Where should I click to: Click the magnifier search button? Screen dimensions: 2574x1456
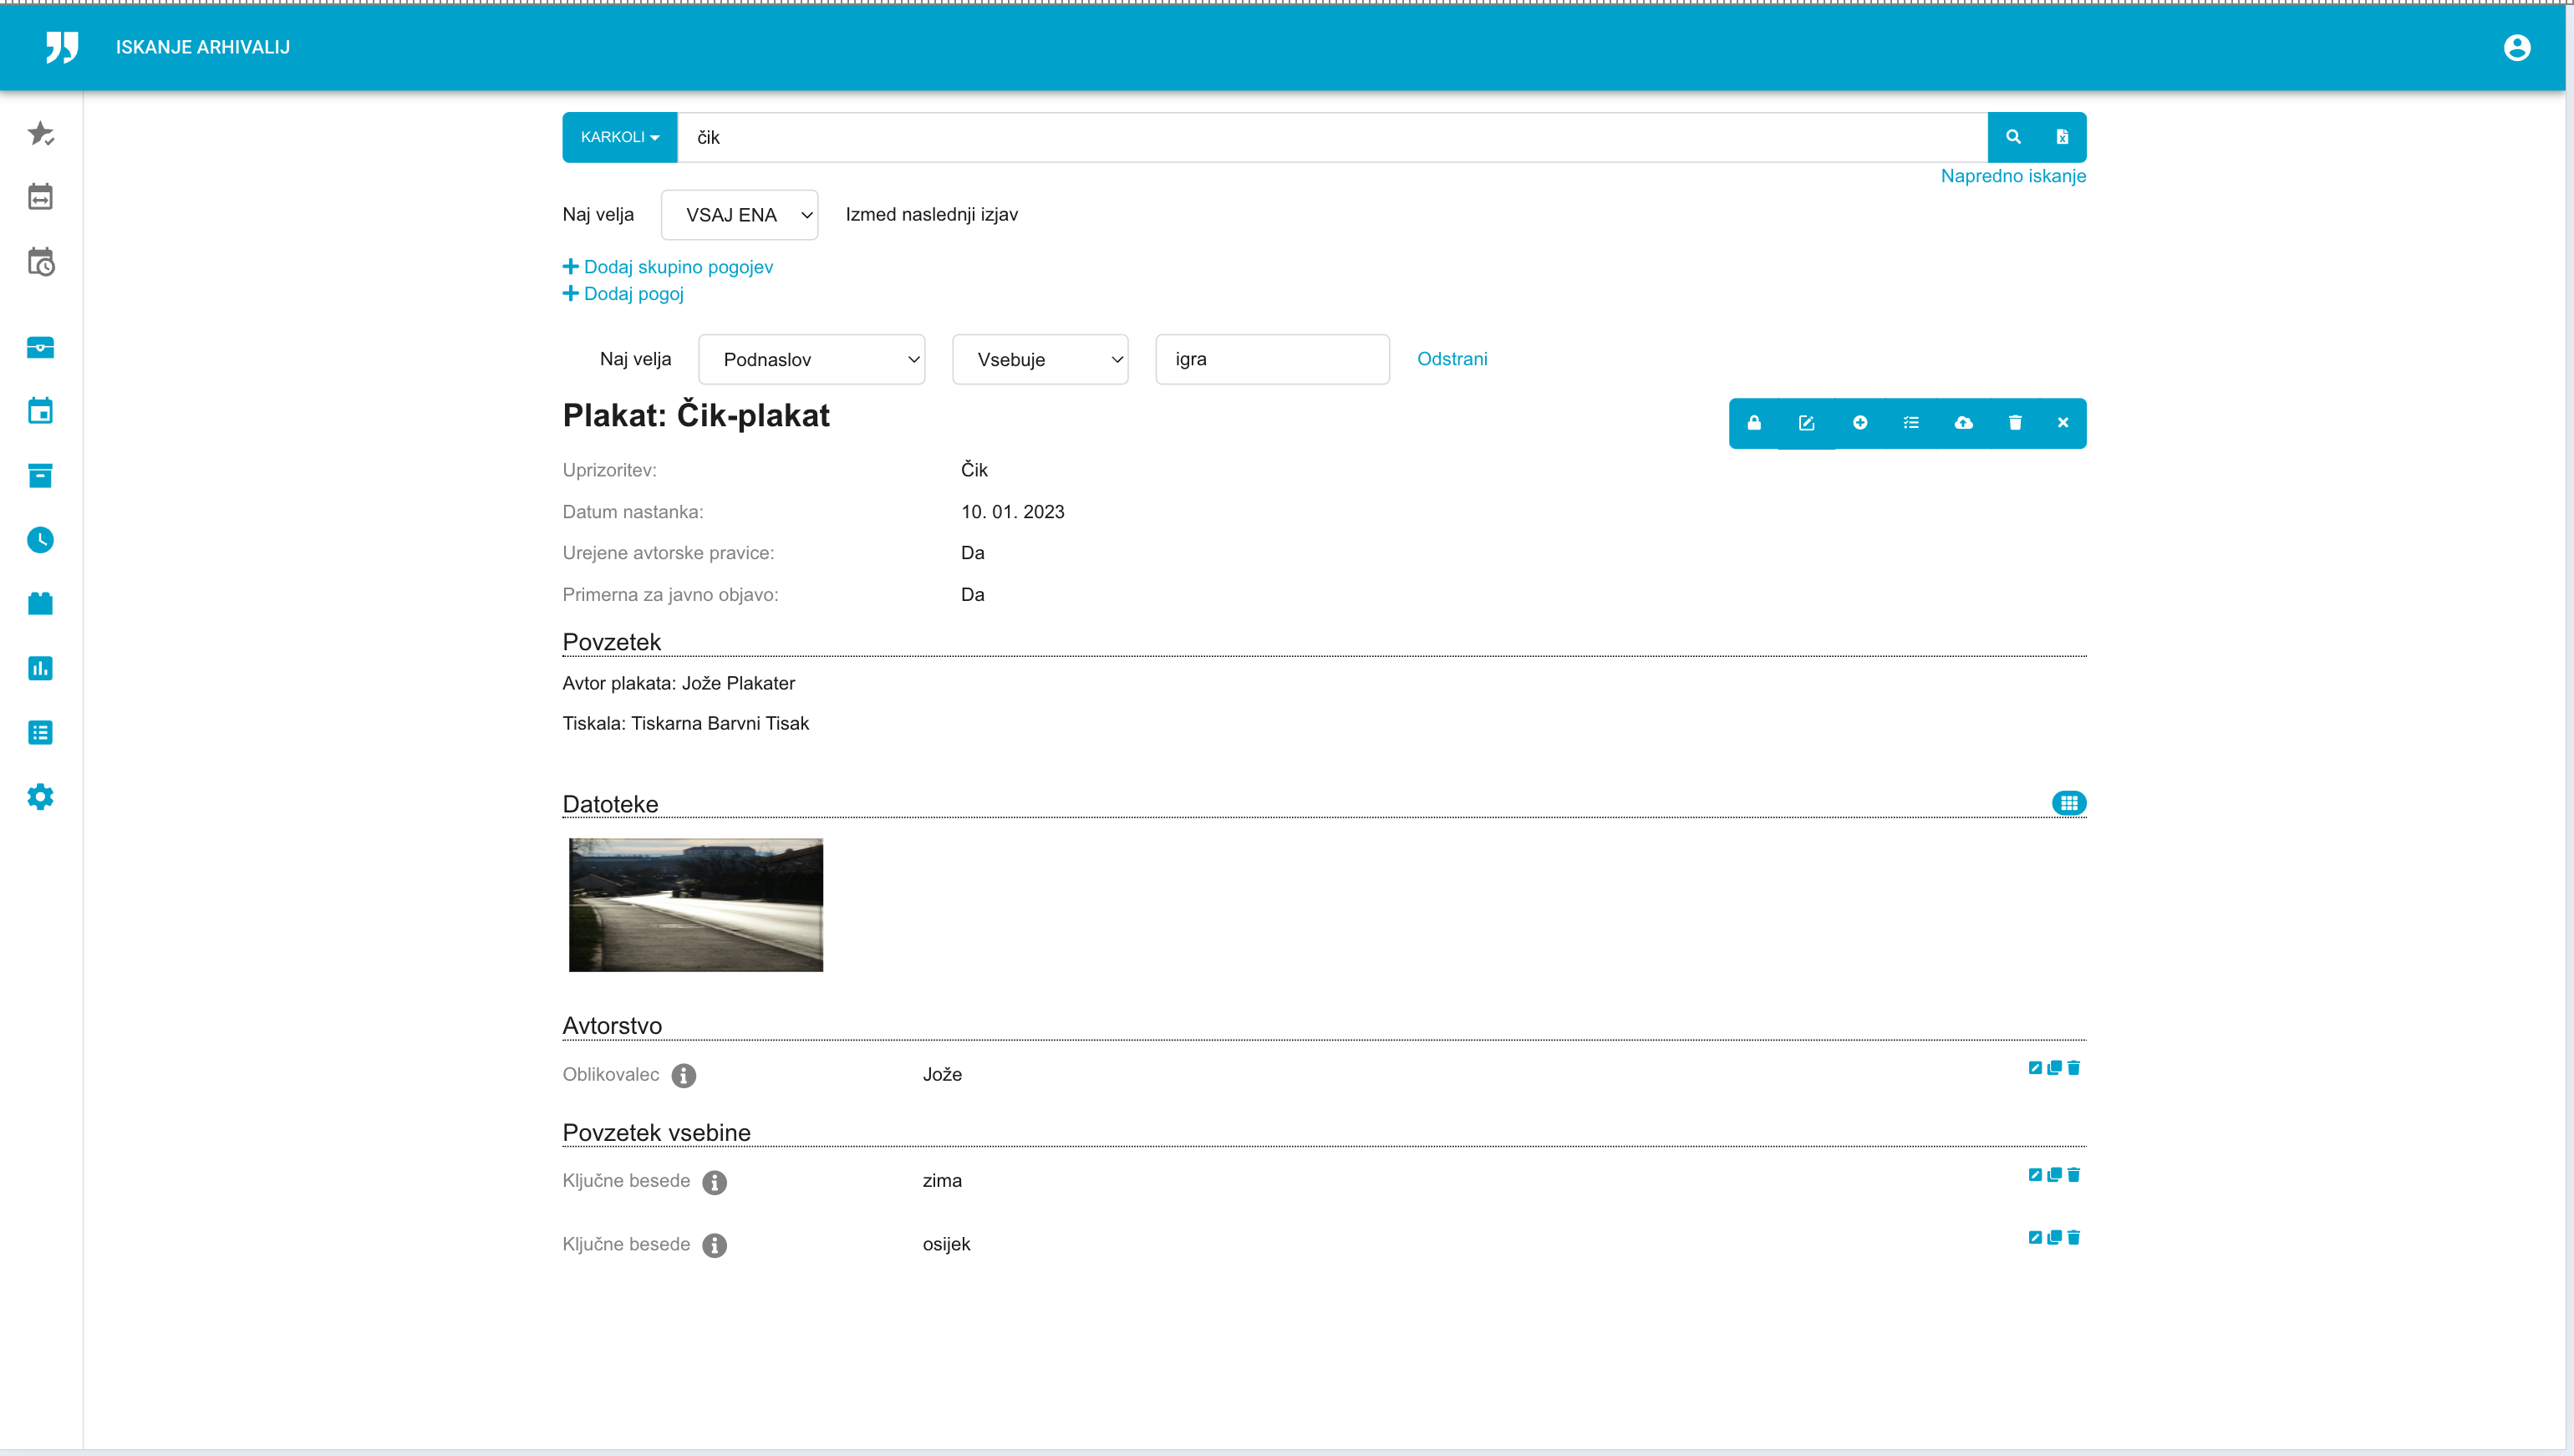2013,137
